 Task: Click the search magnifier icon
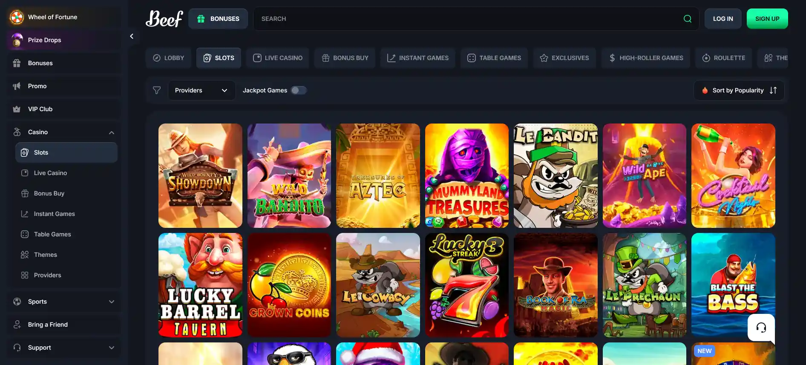point(688,19)
